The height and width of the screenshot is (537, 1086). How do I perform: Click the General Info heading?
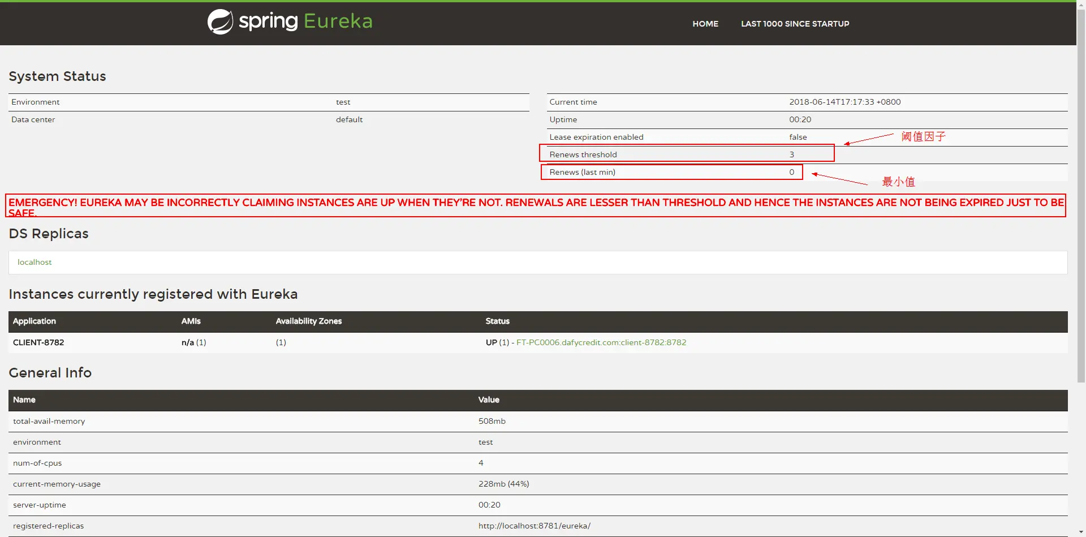50,373
